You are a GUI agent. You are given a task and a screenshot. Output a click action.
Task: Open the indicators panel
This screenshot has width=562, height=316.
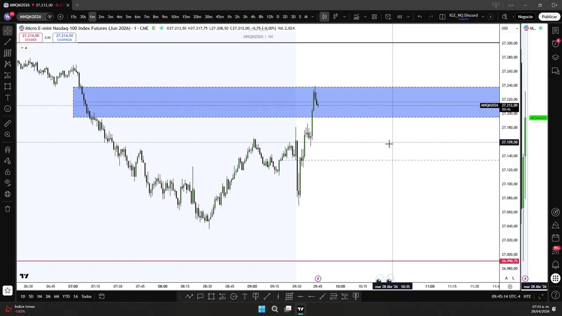click(356, 17)
